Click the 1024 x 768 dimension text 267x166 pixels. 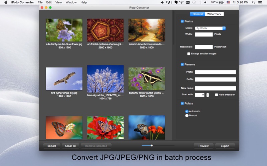[105, 99]
